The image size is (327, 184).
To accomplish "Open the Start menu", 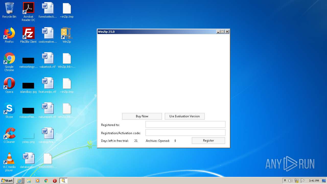I will [7, 181].
